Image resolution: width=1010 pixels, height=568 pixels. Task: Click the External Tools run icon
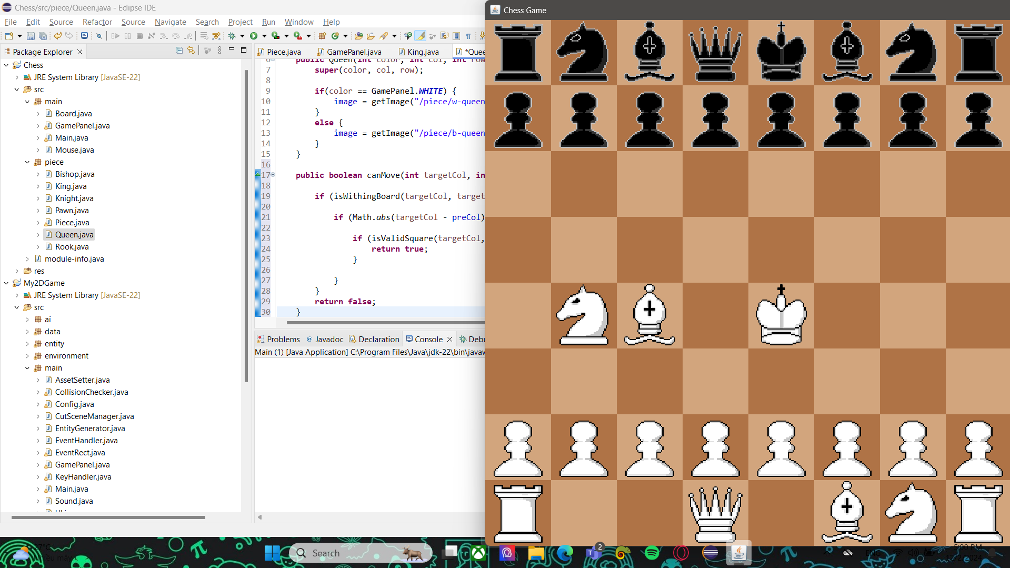point(298,36)
